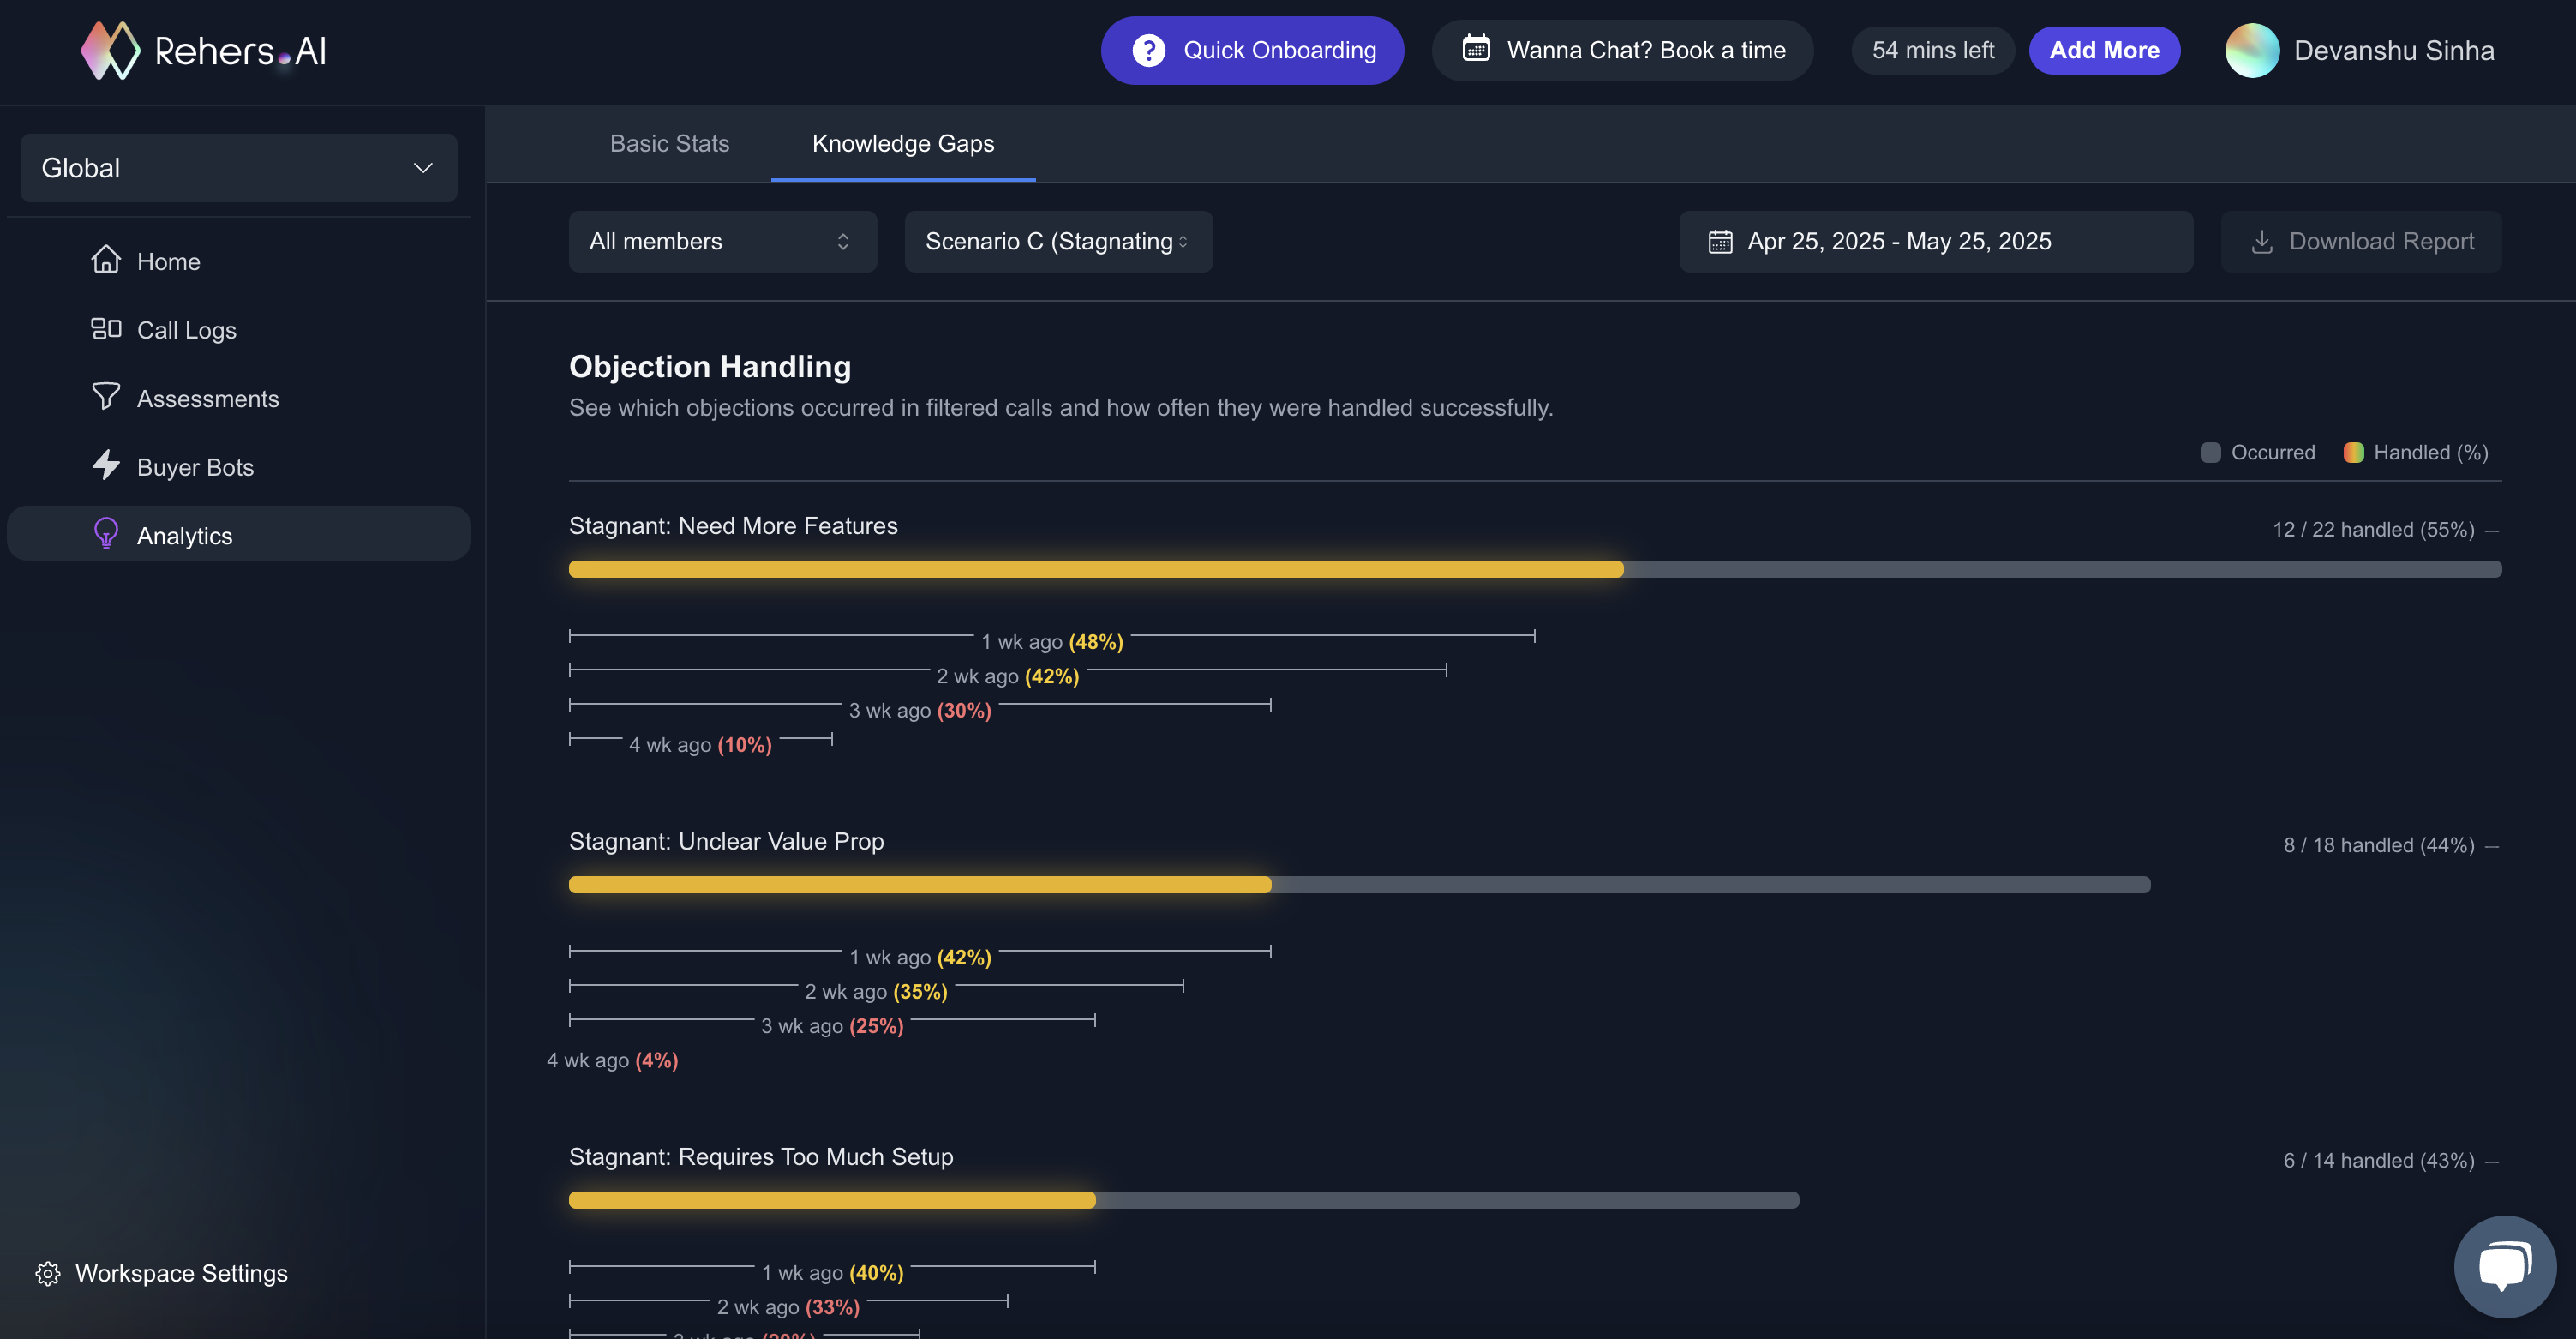Click the Requires Too Much Setup progress bar

(x=1184, y=1200)
